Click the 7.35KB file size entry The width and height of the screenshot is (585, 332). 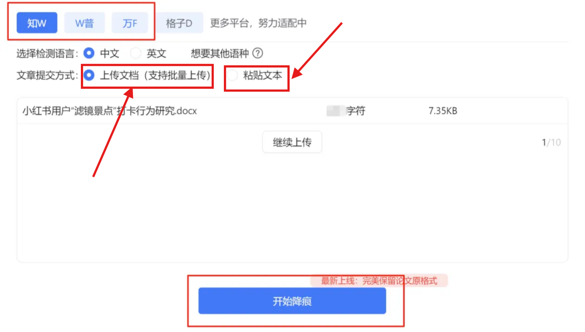[443, 111]
